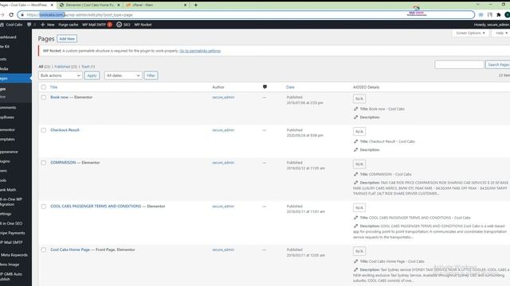This screenshot has width=510, height=286.
Task: Sort pages by Title column header
Action: point(53,87)
